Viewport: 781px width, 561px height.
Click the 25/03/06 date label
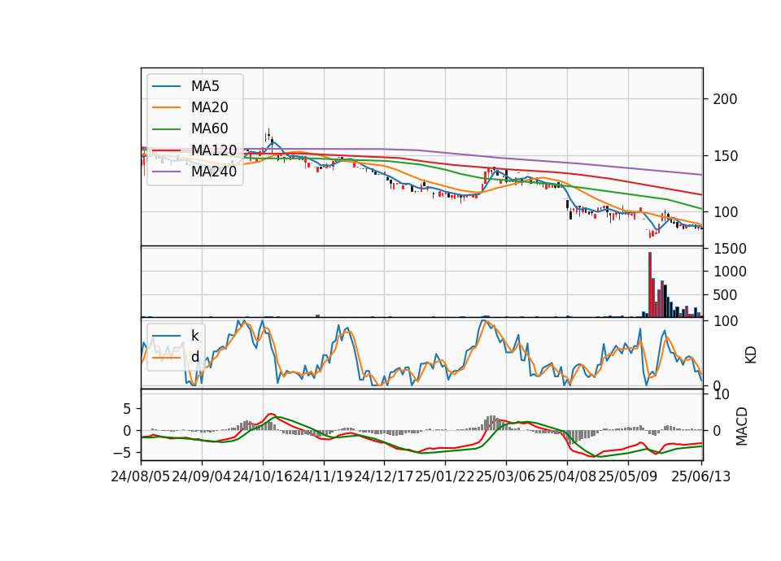[506, 476]
